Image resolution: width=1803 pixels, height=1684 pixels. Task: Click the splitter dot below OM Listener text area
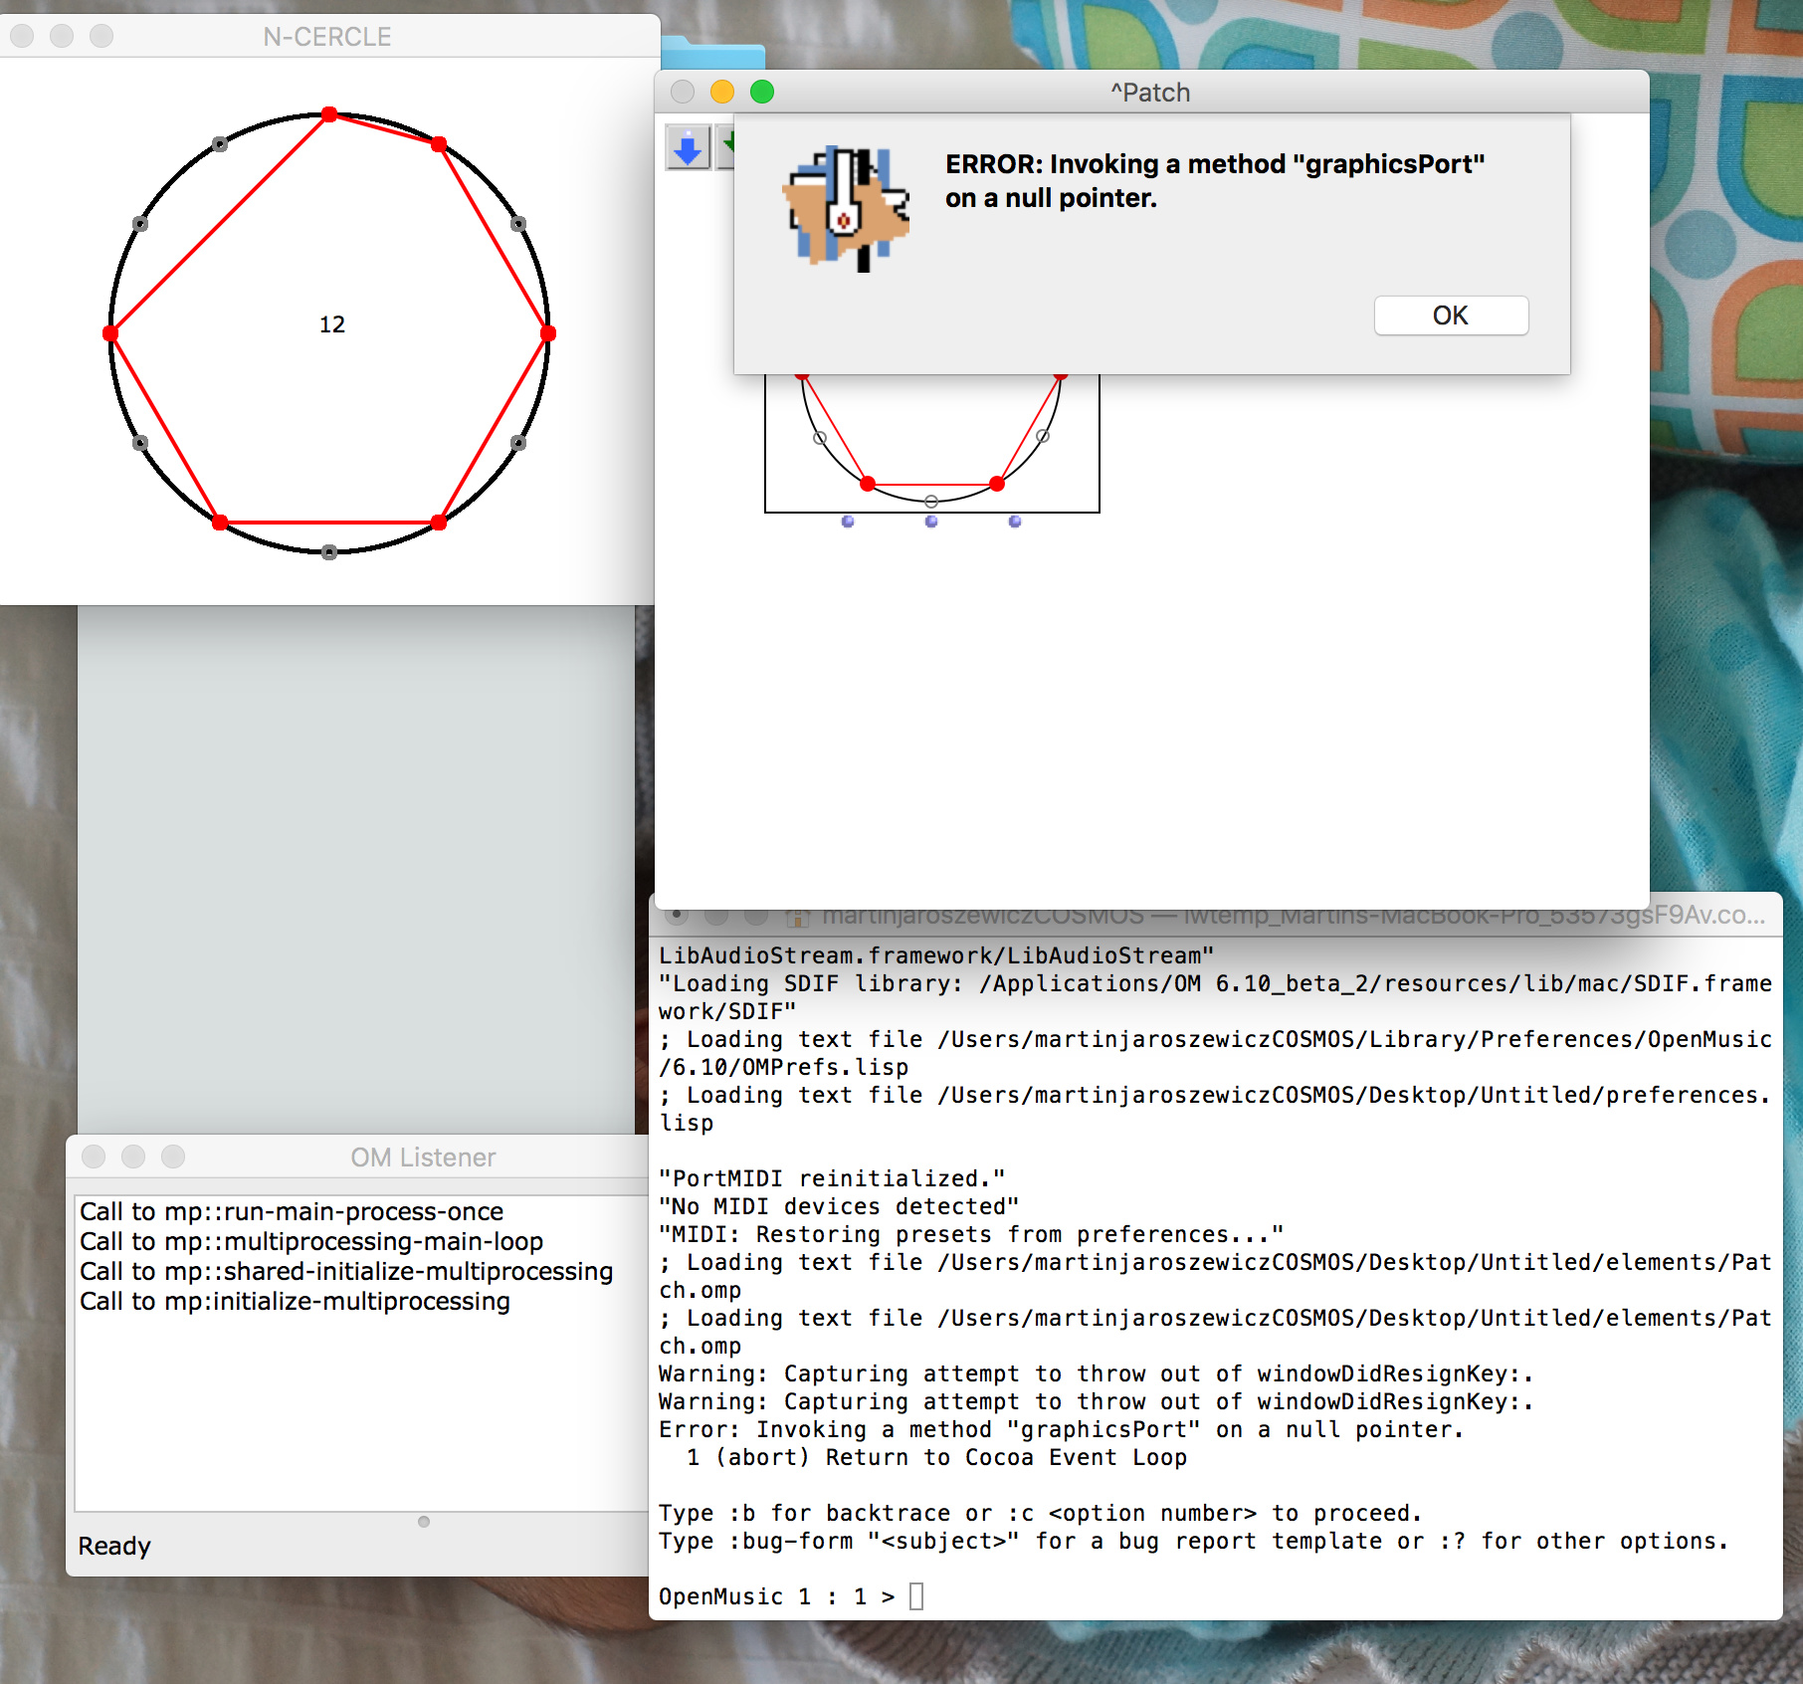(424, 1522)
